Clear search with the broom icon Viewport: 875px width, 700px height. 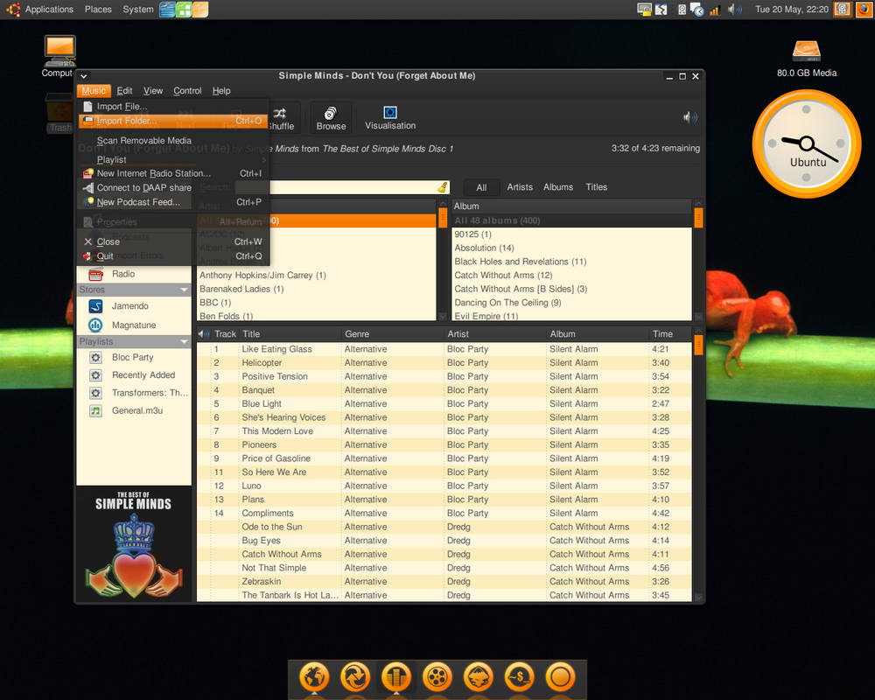click(443, 187)
